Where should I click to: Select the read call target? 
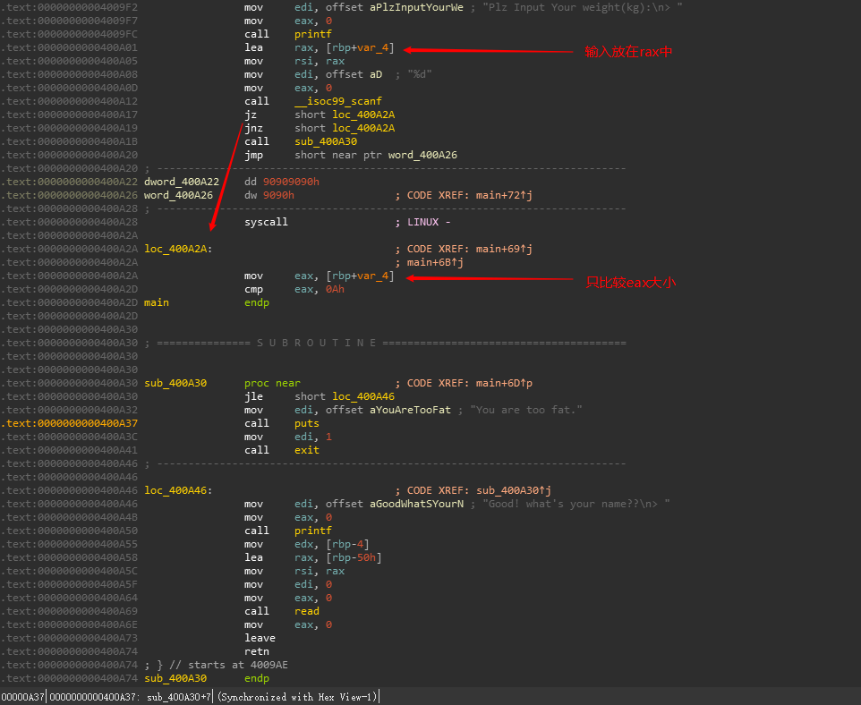coord(306,611)
